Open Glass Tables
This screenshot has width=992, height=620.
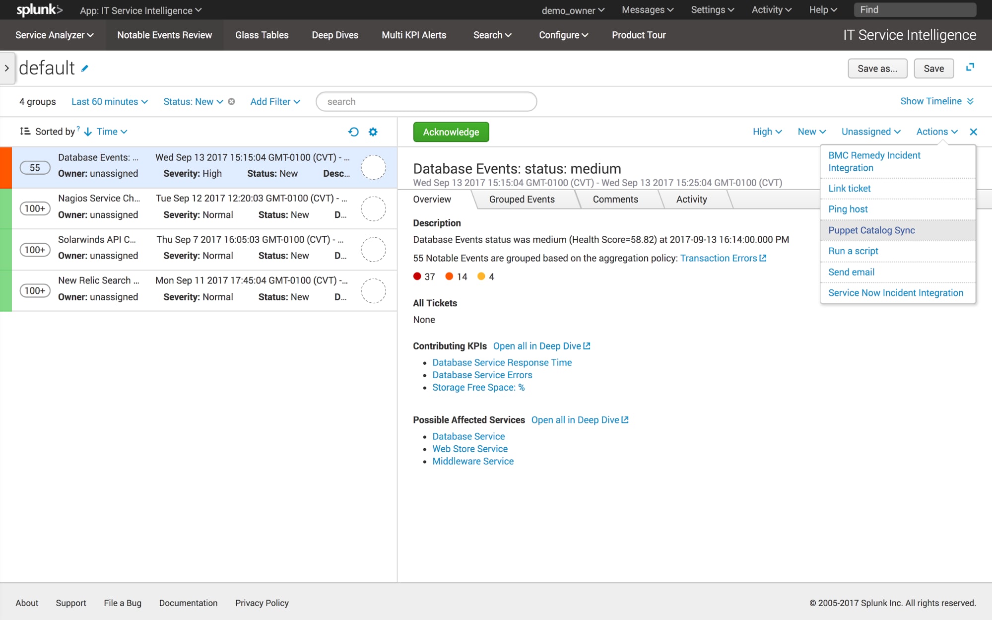(262, 35)
